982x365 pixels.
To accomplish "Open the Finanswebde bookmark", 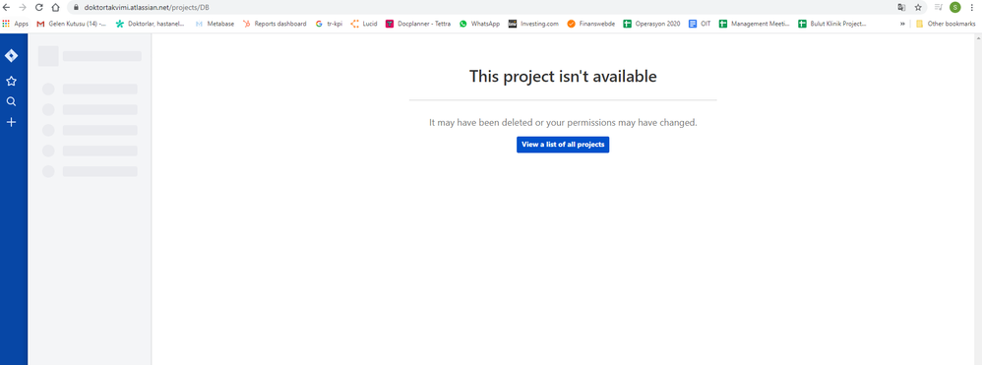I will [x=591, y=24].
